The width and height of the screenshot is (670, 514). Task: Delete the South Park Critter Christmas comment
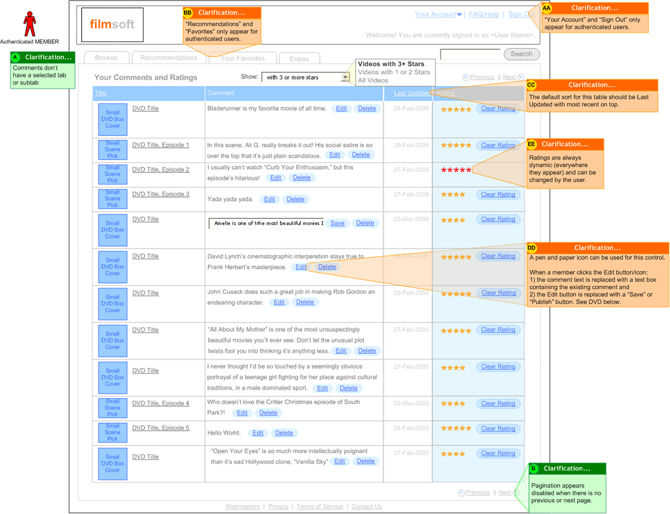click(268, 413)
